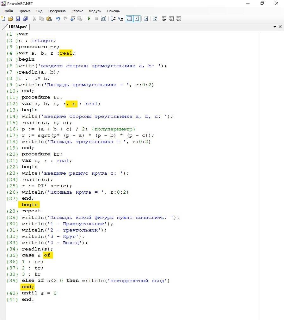Image resolution: width=284 pixels, height=320 pixels.
Task: Open the Сервис menu
Action: 77,11
